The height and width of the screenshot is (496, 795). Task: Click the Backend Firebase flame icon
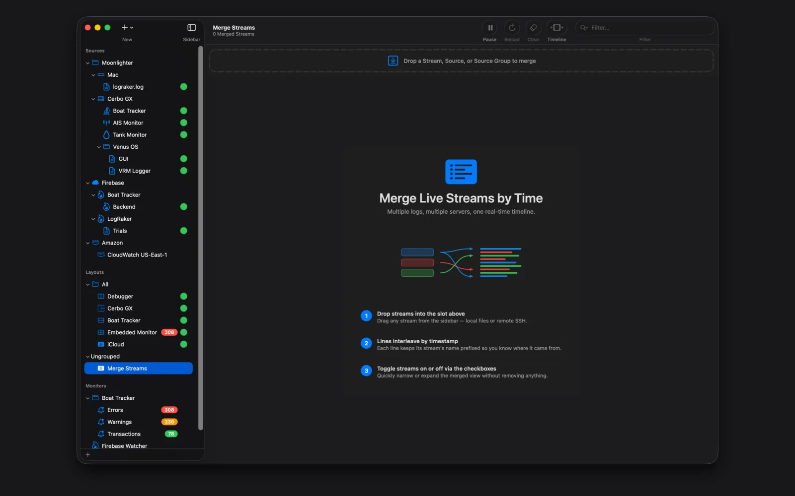click(106, 207)
